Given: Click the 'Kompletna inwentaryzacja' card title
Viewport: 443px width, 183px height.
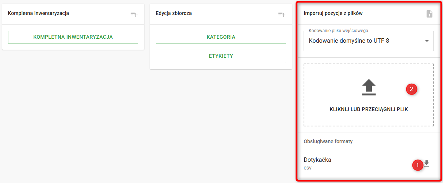Looking at the screenshot, I should point(38,14).
